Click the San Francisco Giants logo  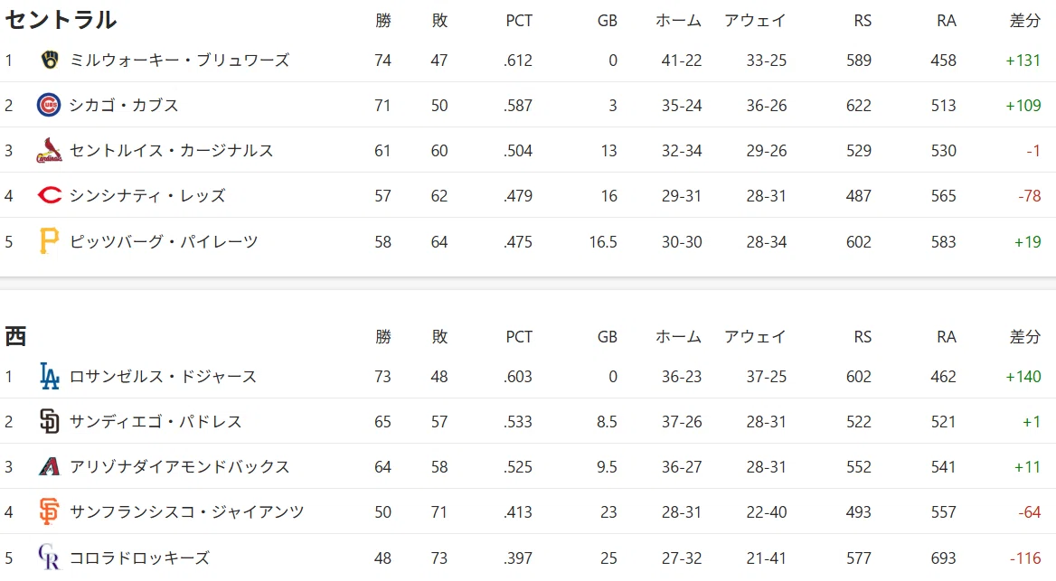(49, 511)
